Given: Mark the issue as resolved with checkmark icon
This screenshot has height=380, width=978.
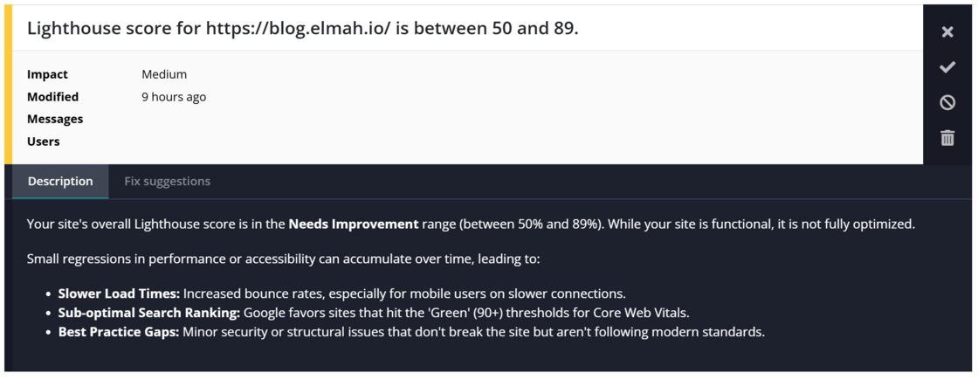Looking at the screenshot, I should (x=947, y=66).
